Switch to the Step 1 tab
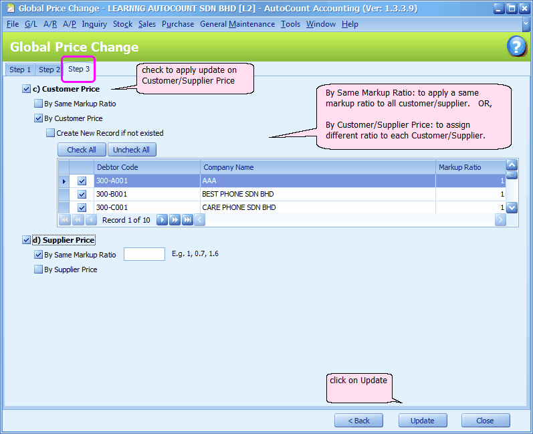This screenshot has height=434, width=533. [x=19, y=70]
